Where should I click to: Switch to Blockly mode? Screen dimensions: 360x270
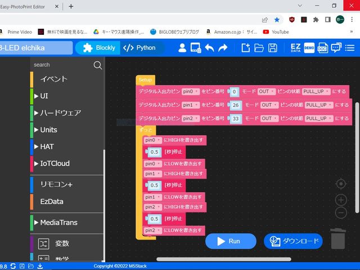(x=98, y=48)
